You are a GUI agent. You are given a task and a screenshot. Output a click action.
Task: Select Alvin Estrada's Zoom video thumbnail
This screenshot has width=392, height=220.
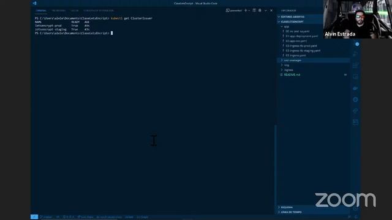[358, 19]
